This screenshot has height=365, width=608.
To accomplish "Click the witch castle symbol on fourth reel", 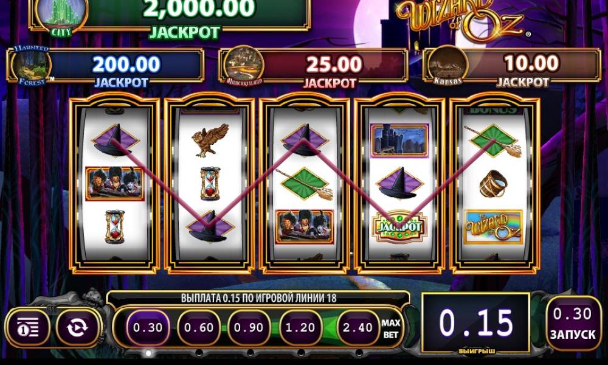I will pyautogui.click(x=399, y=140).
